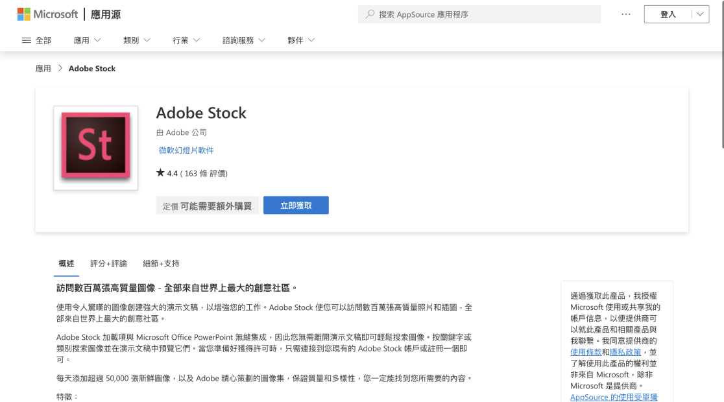The height and width of the screenshot is (402, 724).
Task: Switch to the 細節+支持 tab
Action: tap(161, 263)
